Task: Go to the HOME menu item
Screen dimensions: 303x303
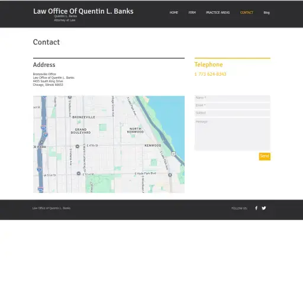Action: click(173, 12)
